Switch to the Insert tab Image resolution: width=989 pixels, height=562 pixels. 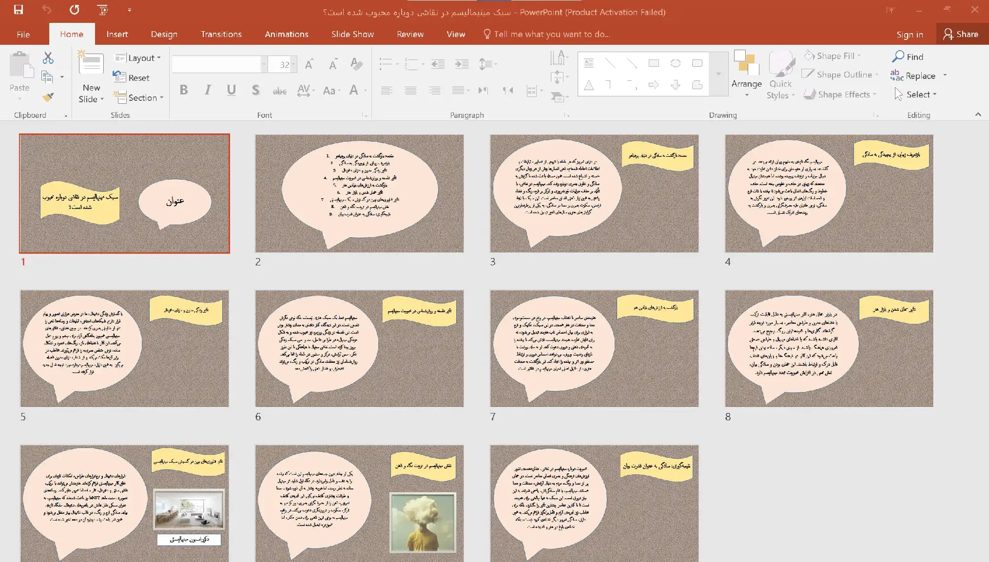117,34
